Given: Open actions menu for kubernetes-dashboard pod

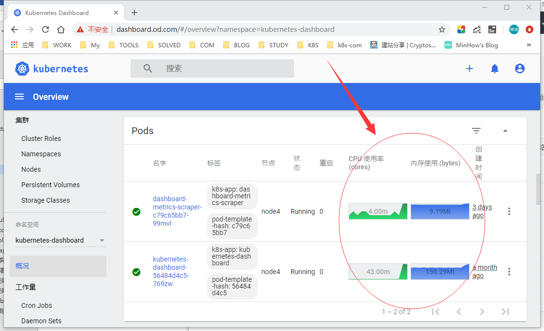Looking at the screenshot, I should [509, 272].
